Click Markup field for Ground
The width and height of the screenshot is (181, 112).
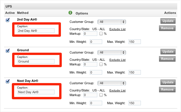(x=90, y=64)
